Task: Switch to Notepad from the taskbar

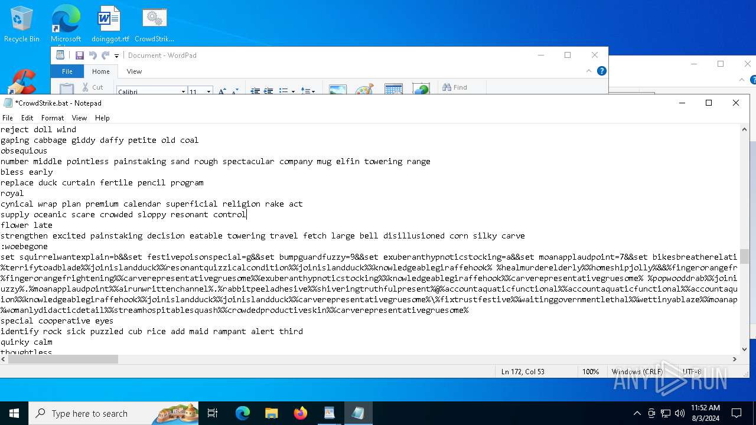Action: [358, 413]
